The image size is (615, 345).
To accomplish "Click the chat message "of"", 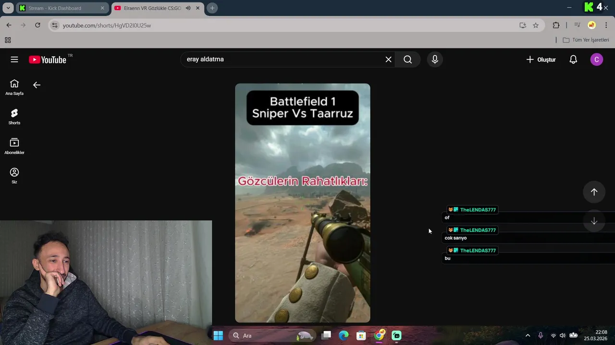I will (447, 218).
